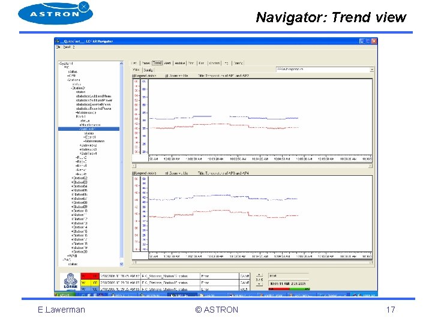This screenshot has height=324, width=432.
Task: Click the 10:05:11 AM date-time field
Action: tap(289, 283)
